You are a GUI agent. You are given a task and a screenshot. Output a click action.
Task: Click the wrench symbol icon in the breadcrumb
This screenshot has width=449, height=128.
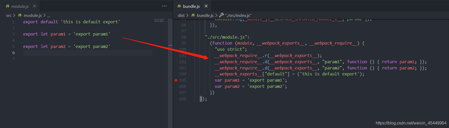click(x=221, y=15)
